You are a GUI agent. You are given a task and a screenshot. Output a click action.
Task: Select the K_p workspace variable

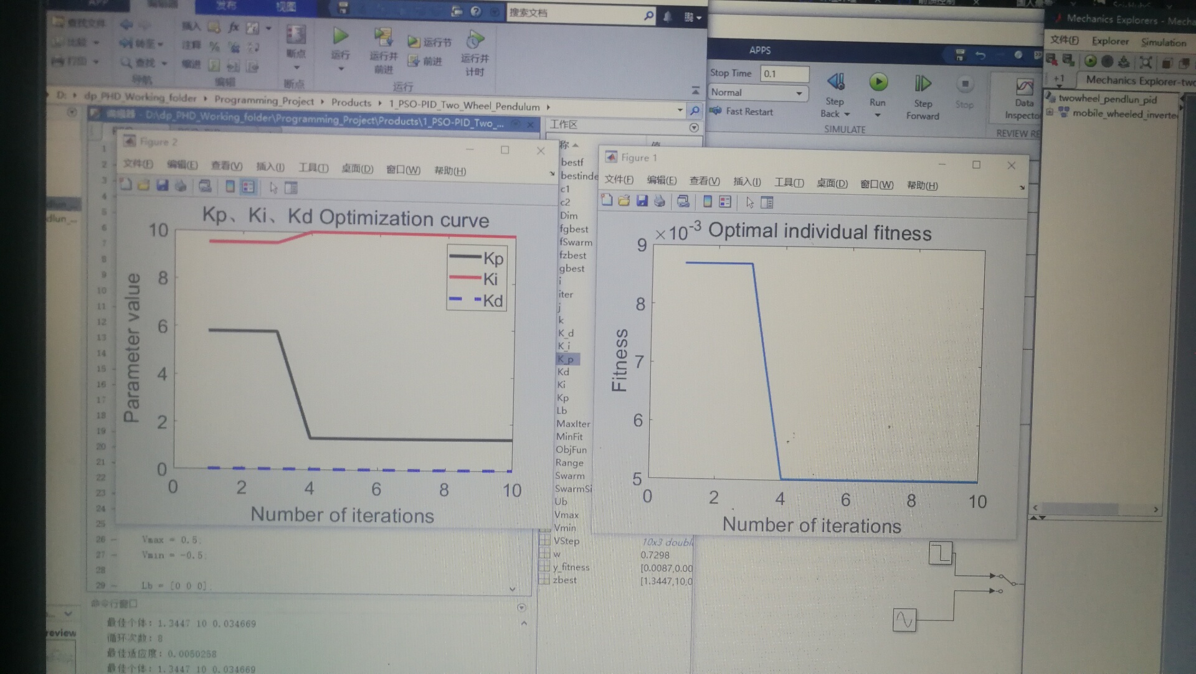[x=566, y=359]
